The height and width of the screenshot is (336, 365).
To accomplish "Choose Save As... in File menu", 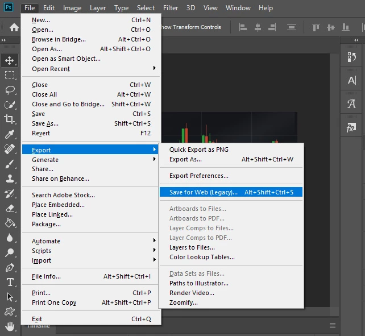I will [x=91, y=123].
